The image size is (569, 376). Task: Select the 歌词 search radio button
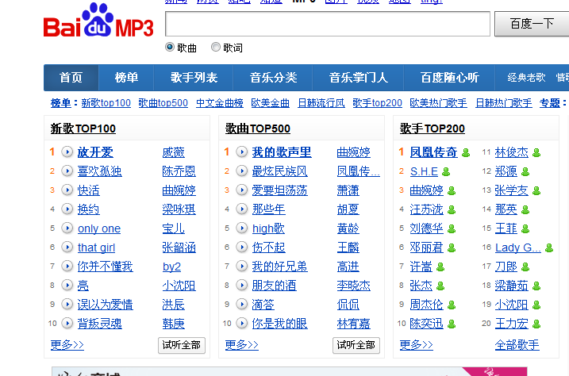click(216, 47)
